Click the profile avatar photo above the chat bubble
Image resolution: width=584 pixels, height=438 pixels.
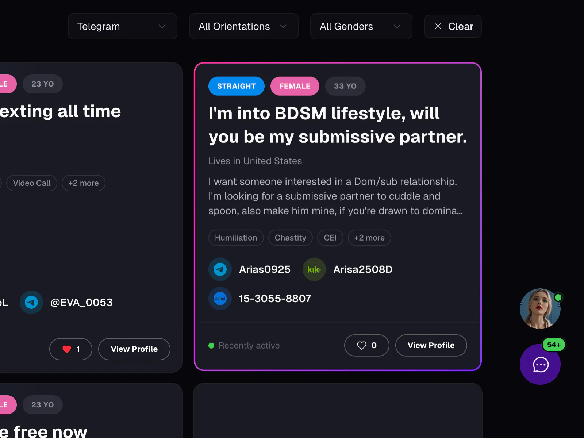point(541,309)
